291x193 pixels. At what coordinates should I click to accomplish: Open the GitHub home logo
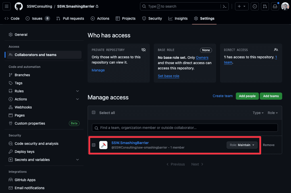pyautogui.click(x=18, y=6)
